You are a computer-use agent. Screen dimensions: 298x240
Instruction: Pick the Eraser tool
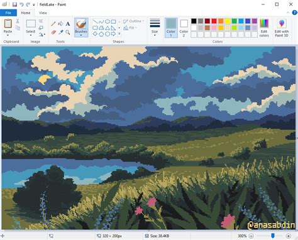point(53,32)
